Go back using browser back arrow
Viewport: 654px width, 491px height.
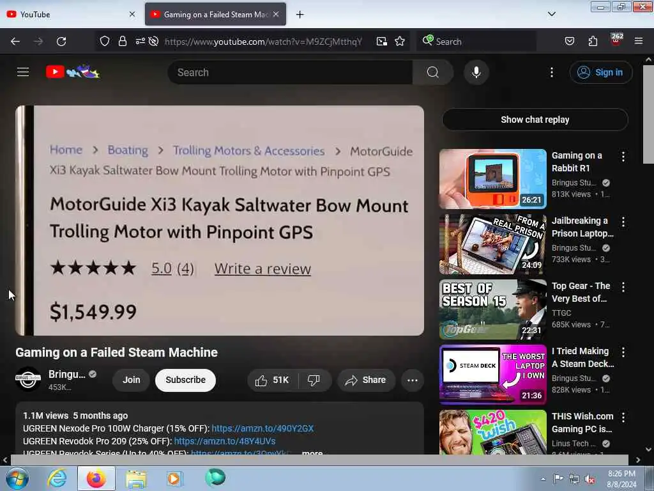click(x=15, y=42)
